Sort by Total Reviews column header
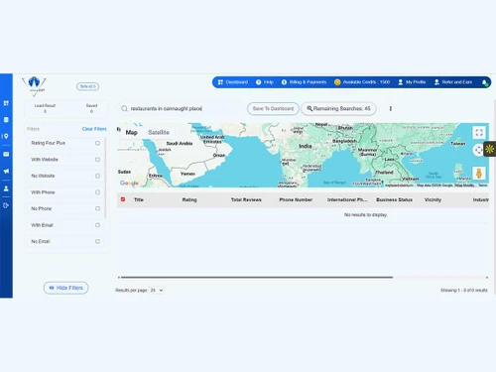 [x=246, y=199]
